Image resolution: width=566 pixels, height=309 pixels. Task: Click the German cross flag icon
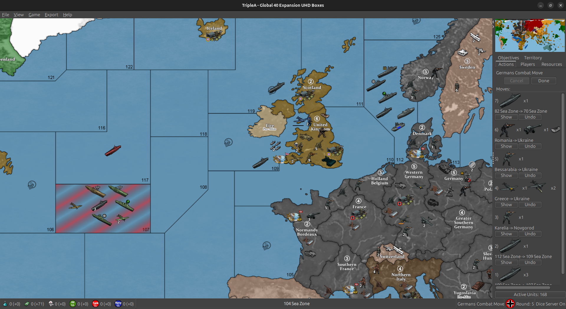click(x=510, y=304)
